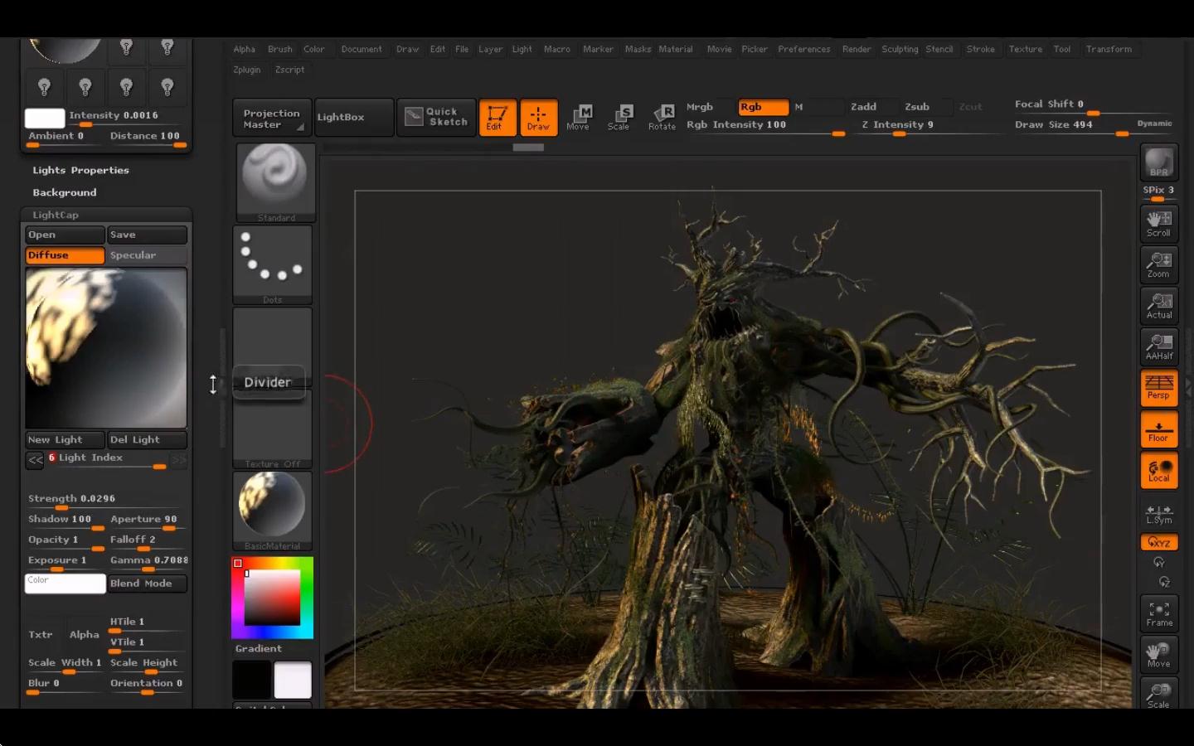Select the Scale mode in top toolbar
1194x746 pixels.
pyautogui.click(x=619, y=117)
